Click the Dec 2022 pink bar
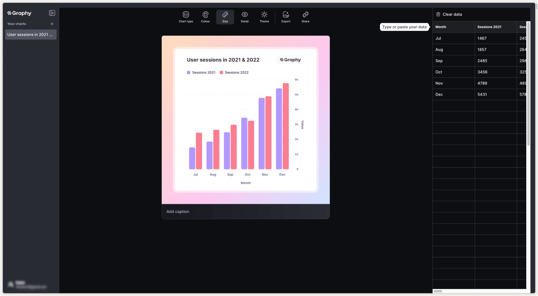This screenshot has width=538, height=296. [286, 126]
